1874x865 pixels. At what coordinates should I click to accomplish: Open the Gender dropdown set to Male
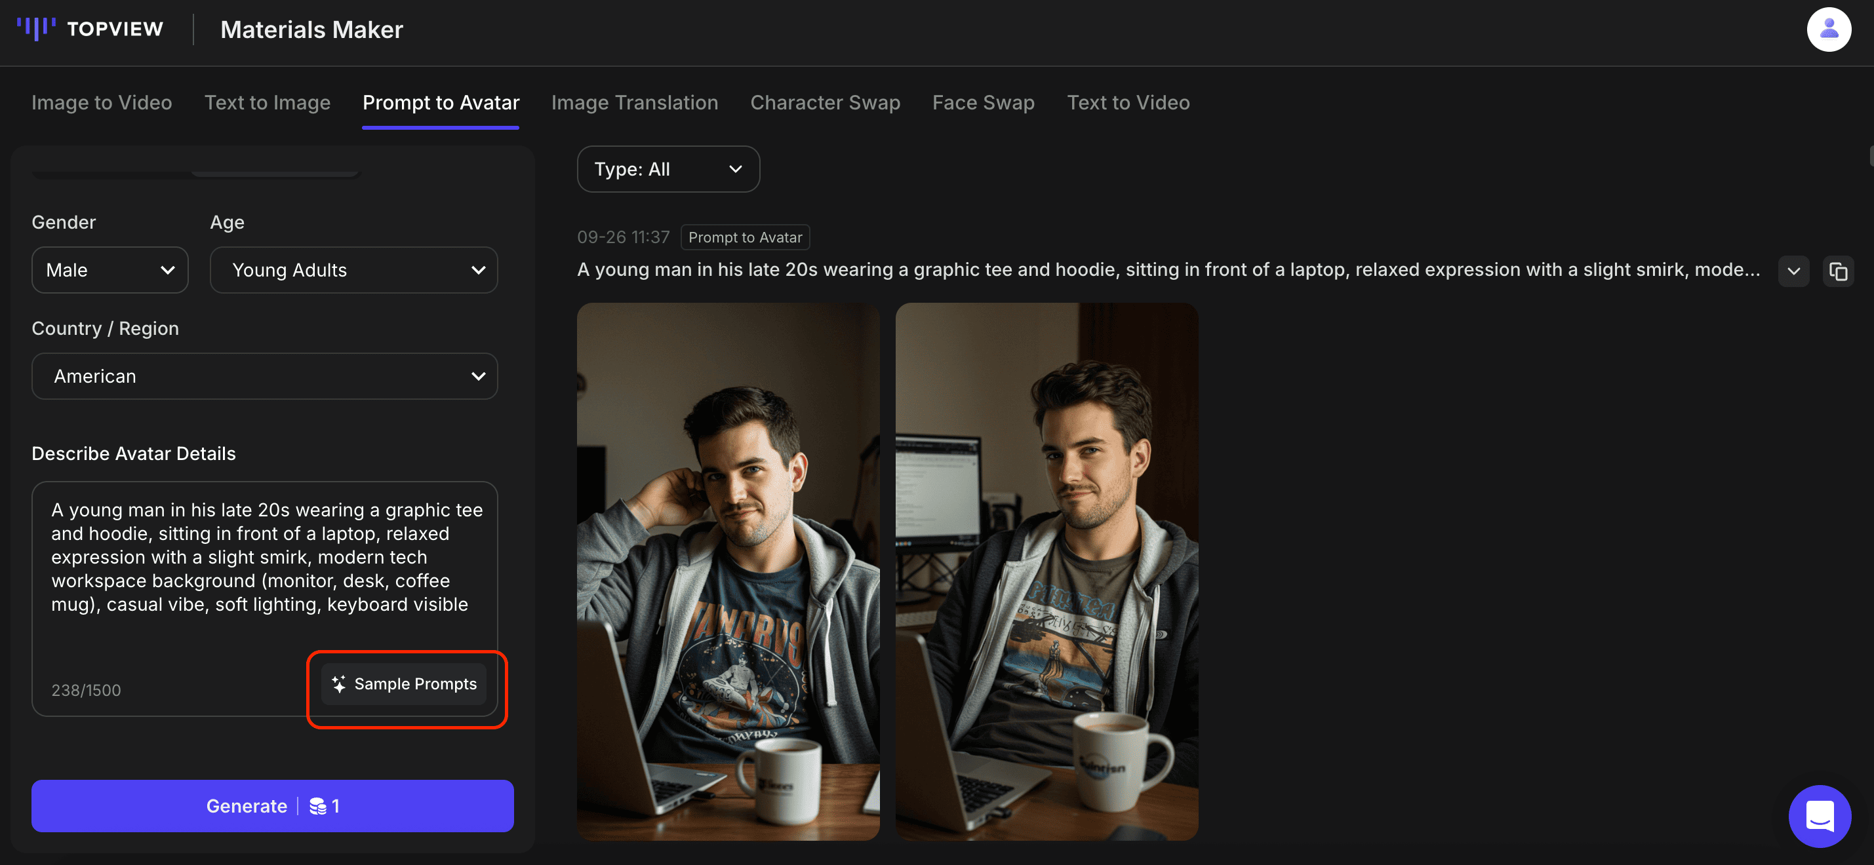pyautogui.click(x=110, y=270)
